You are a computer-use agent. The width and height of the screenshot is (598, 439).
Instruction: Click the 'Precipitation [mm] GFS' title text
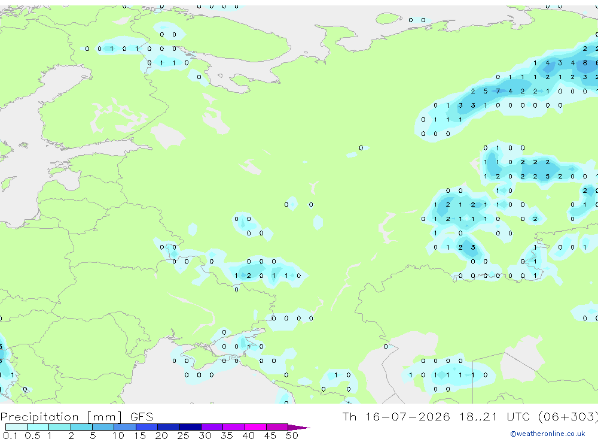77,416
